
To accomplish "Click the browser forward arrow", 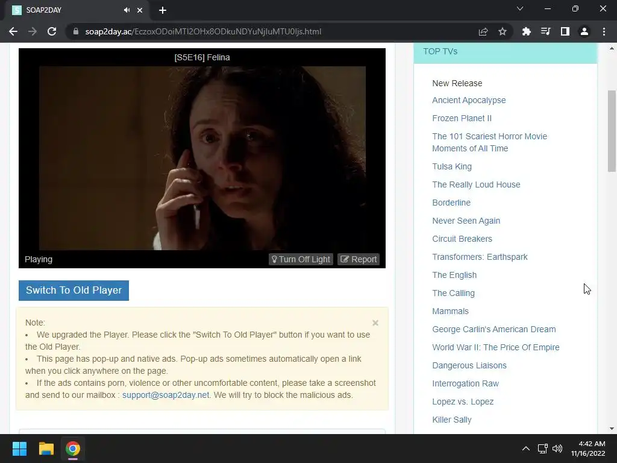I will click(x=33, y=31).
